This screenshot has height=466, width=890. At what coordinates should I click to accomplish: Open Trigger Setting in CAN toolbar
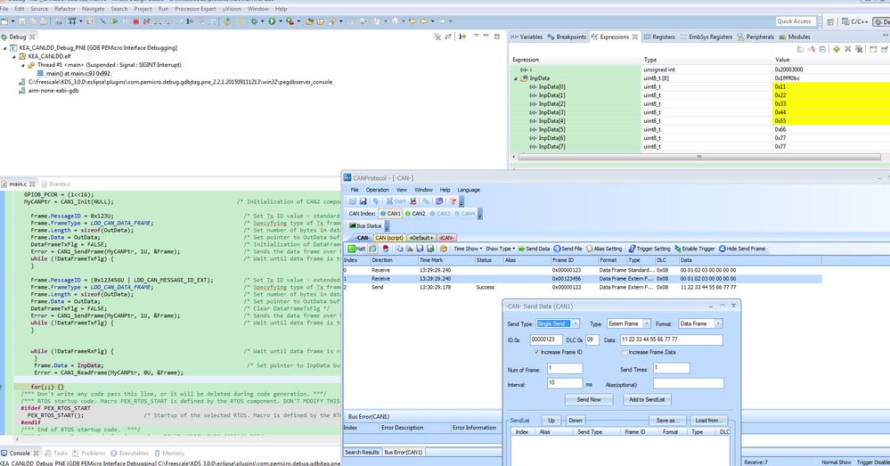coord(649,249)
